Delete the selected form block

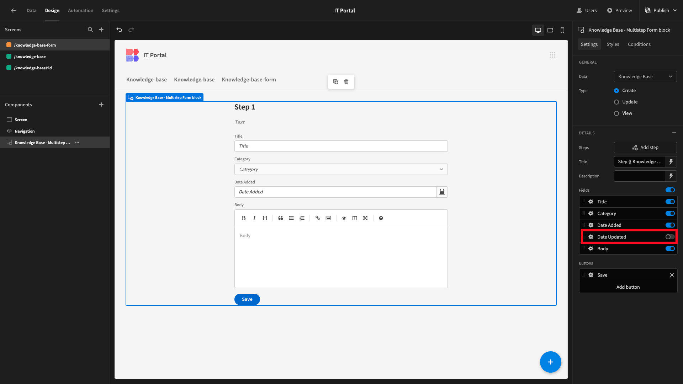click(346, 82)
